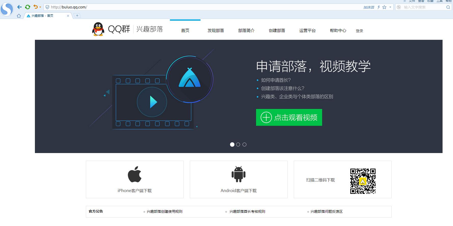Open 兴趣部落酋长考核规则 announcement
Image resolution: width=453 pixels, height=226 pixels.
click(247, 211)
